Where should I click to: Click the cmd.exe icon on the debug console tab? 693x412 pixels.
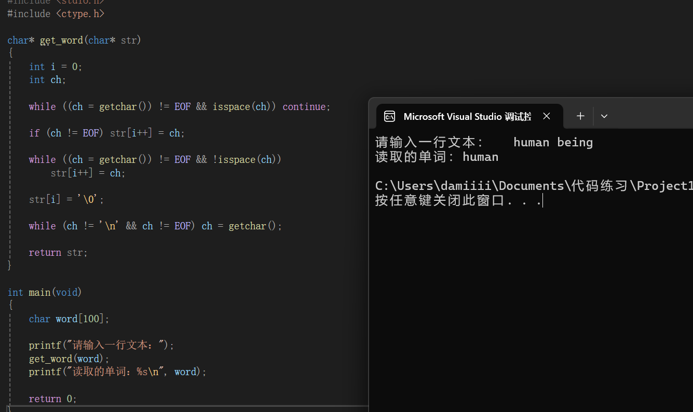(389, 116)
